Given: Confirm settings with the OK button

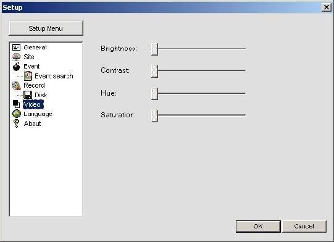Looking at the screenshot, I should click(258, 226).
